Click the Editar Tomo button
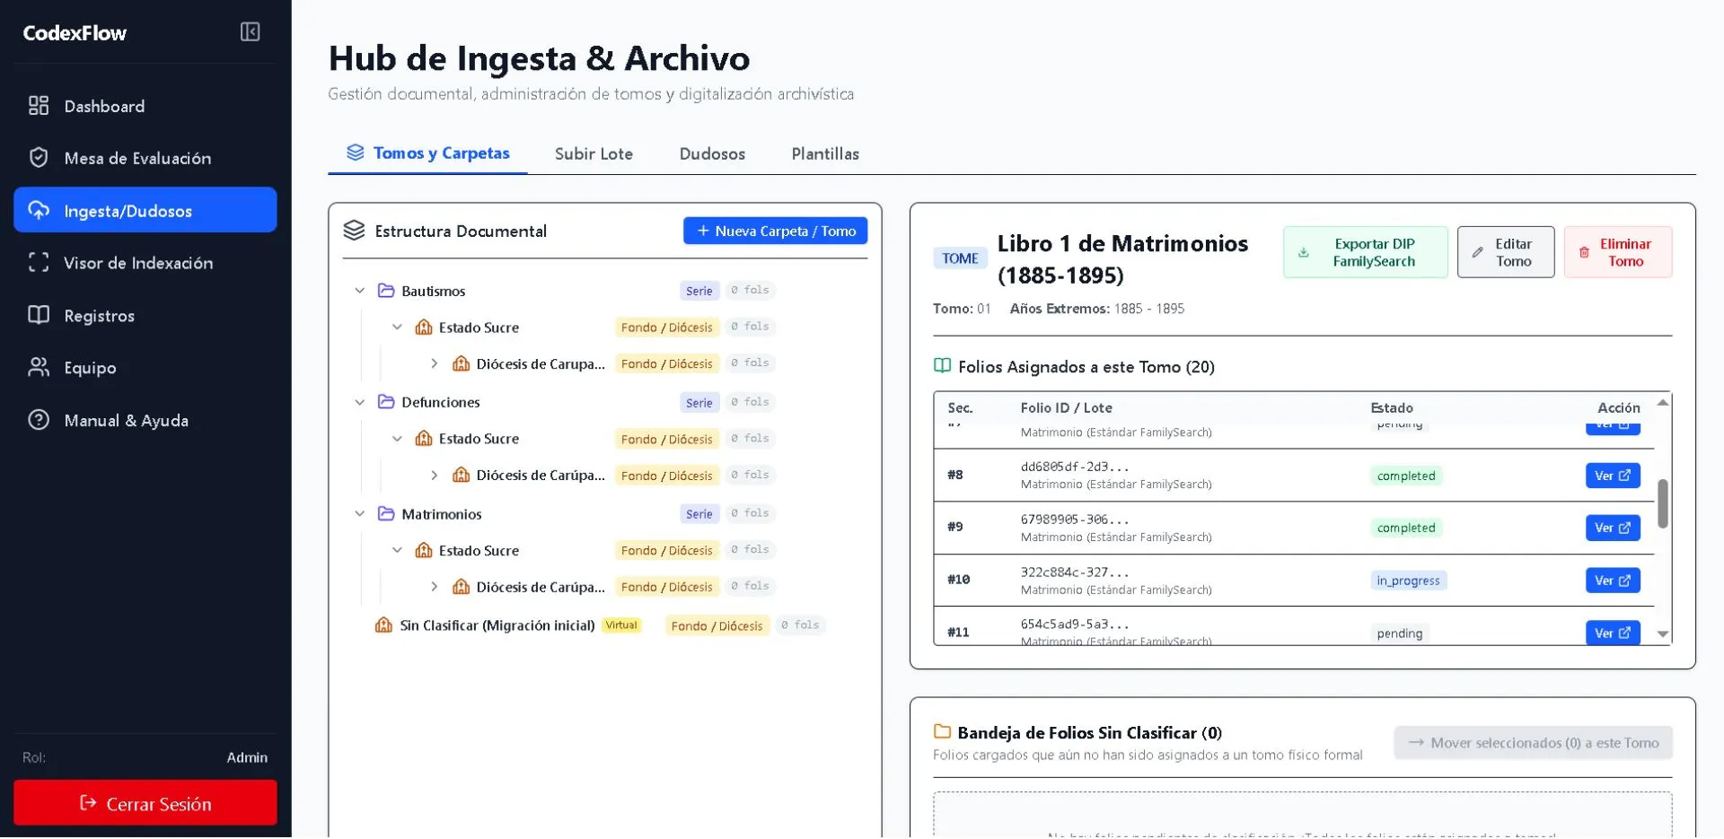Screen dimensions: 1724x839 [1505, 252]
